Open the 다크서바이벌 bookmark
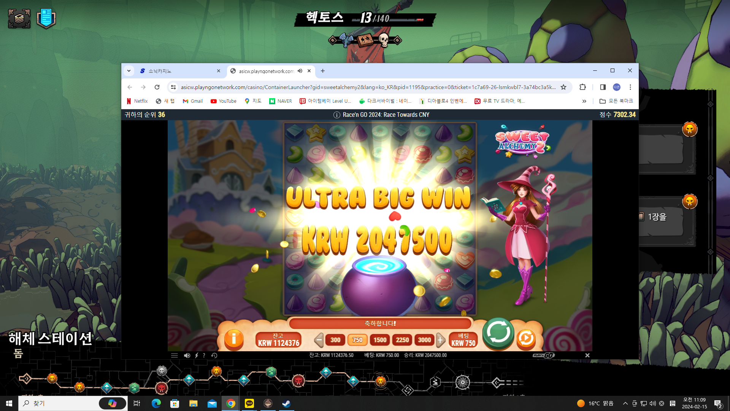The width and height of the screenshot is (730, 411). tap(386, 101)
